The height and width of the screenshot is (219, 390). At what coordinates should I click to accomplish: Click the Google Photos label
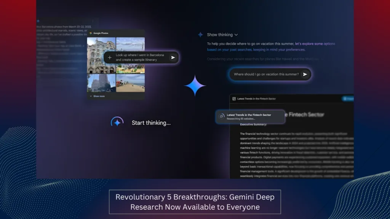(x=101, y=33)
